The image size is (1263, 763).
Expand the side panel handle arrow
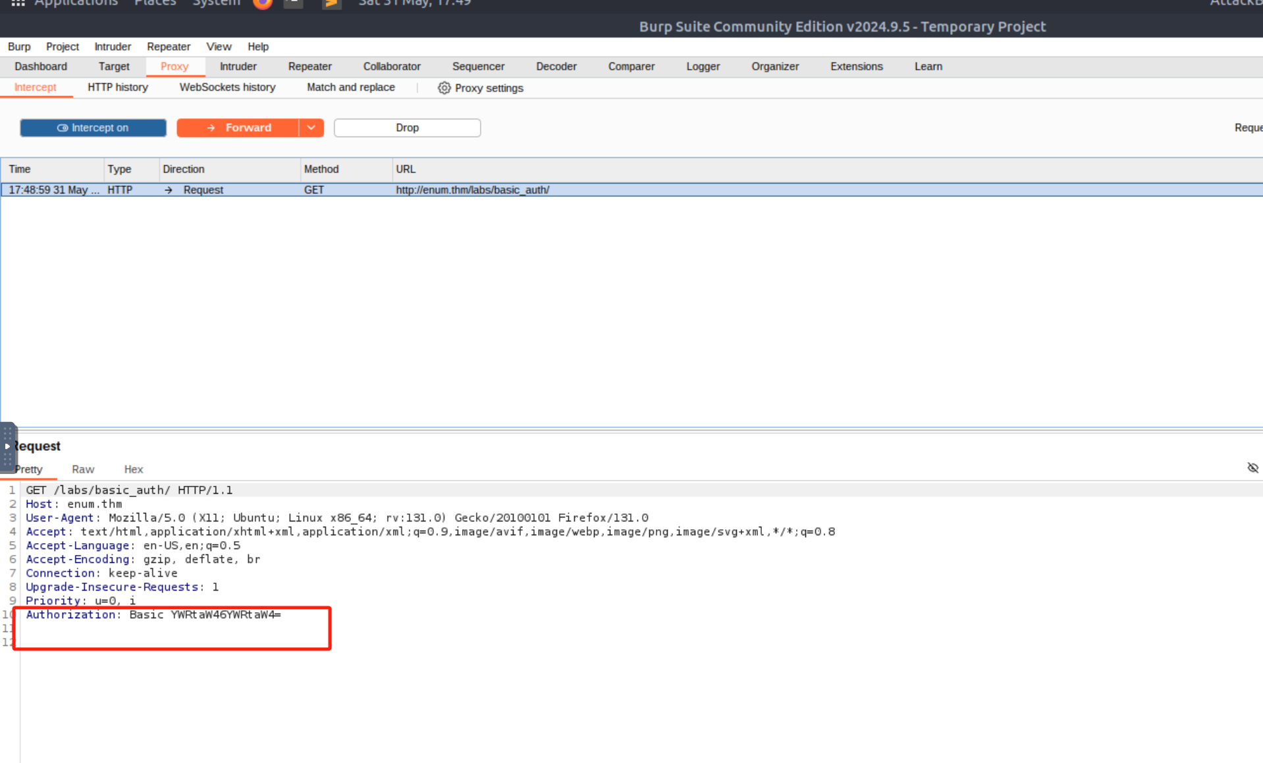point(7,446)
